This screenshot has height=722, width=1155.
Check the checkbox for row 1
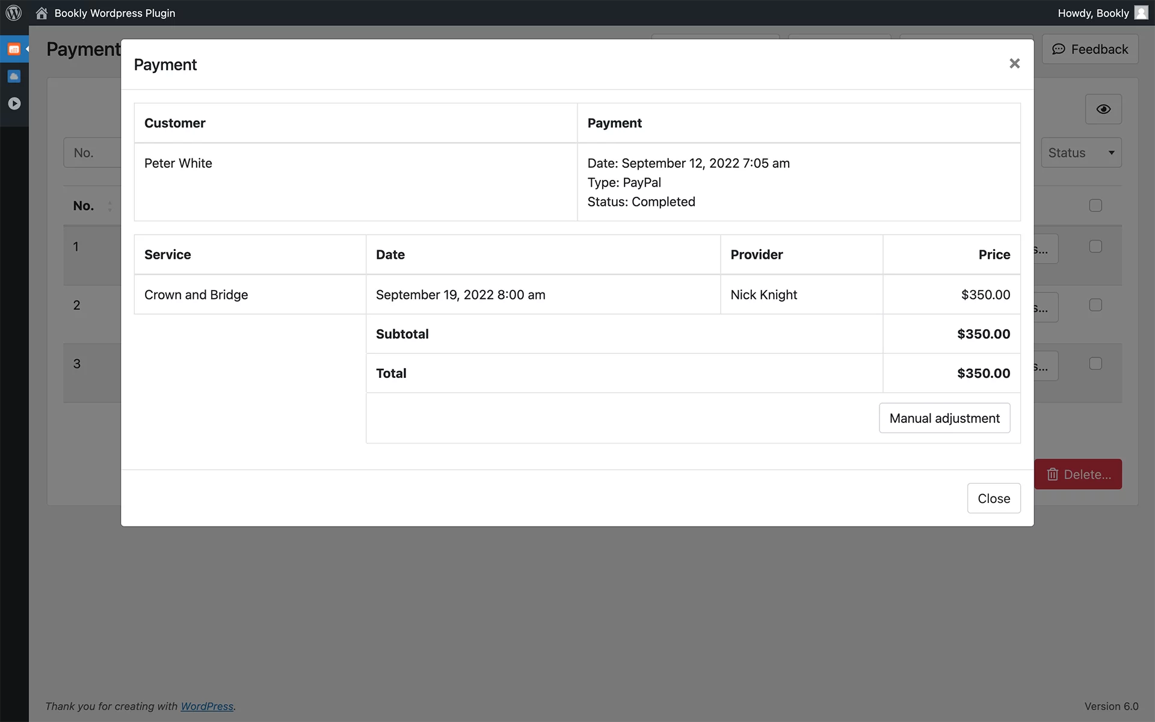[1095, 247]
